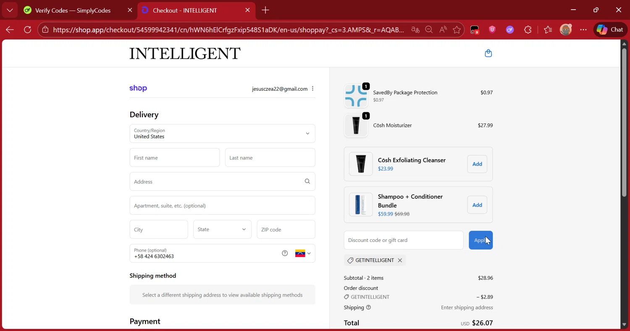Open the Extensions puzzle icon

[x=528, y=30]
